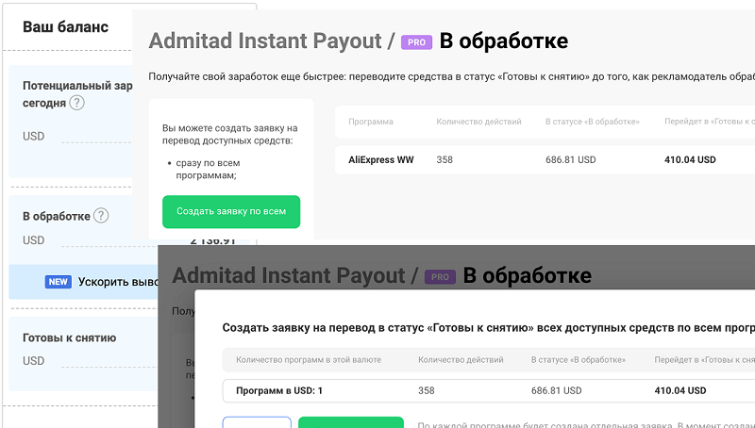The image size is (755, 428).
Task: Click the blue NEW badge
Action: 59,282
